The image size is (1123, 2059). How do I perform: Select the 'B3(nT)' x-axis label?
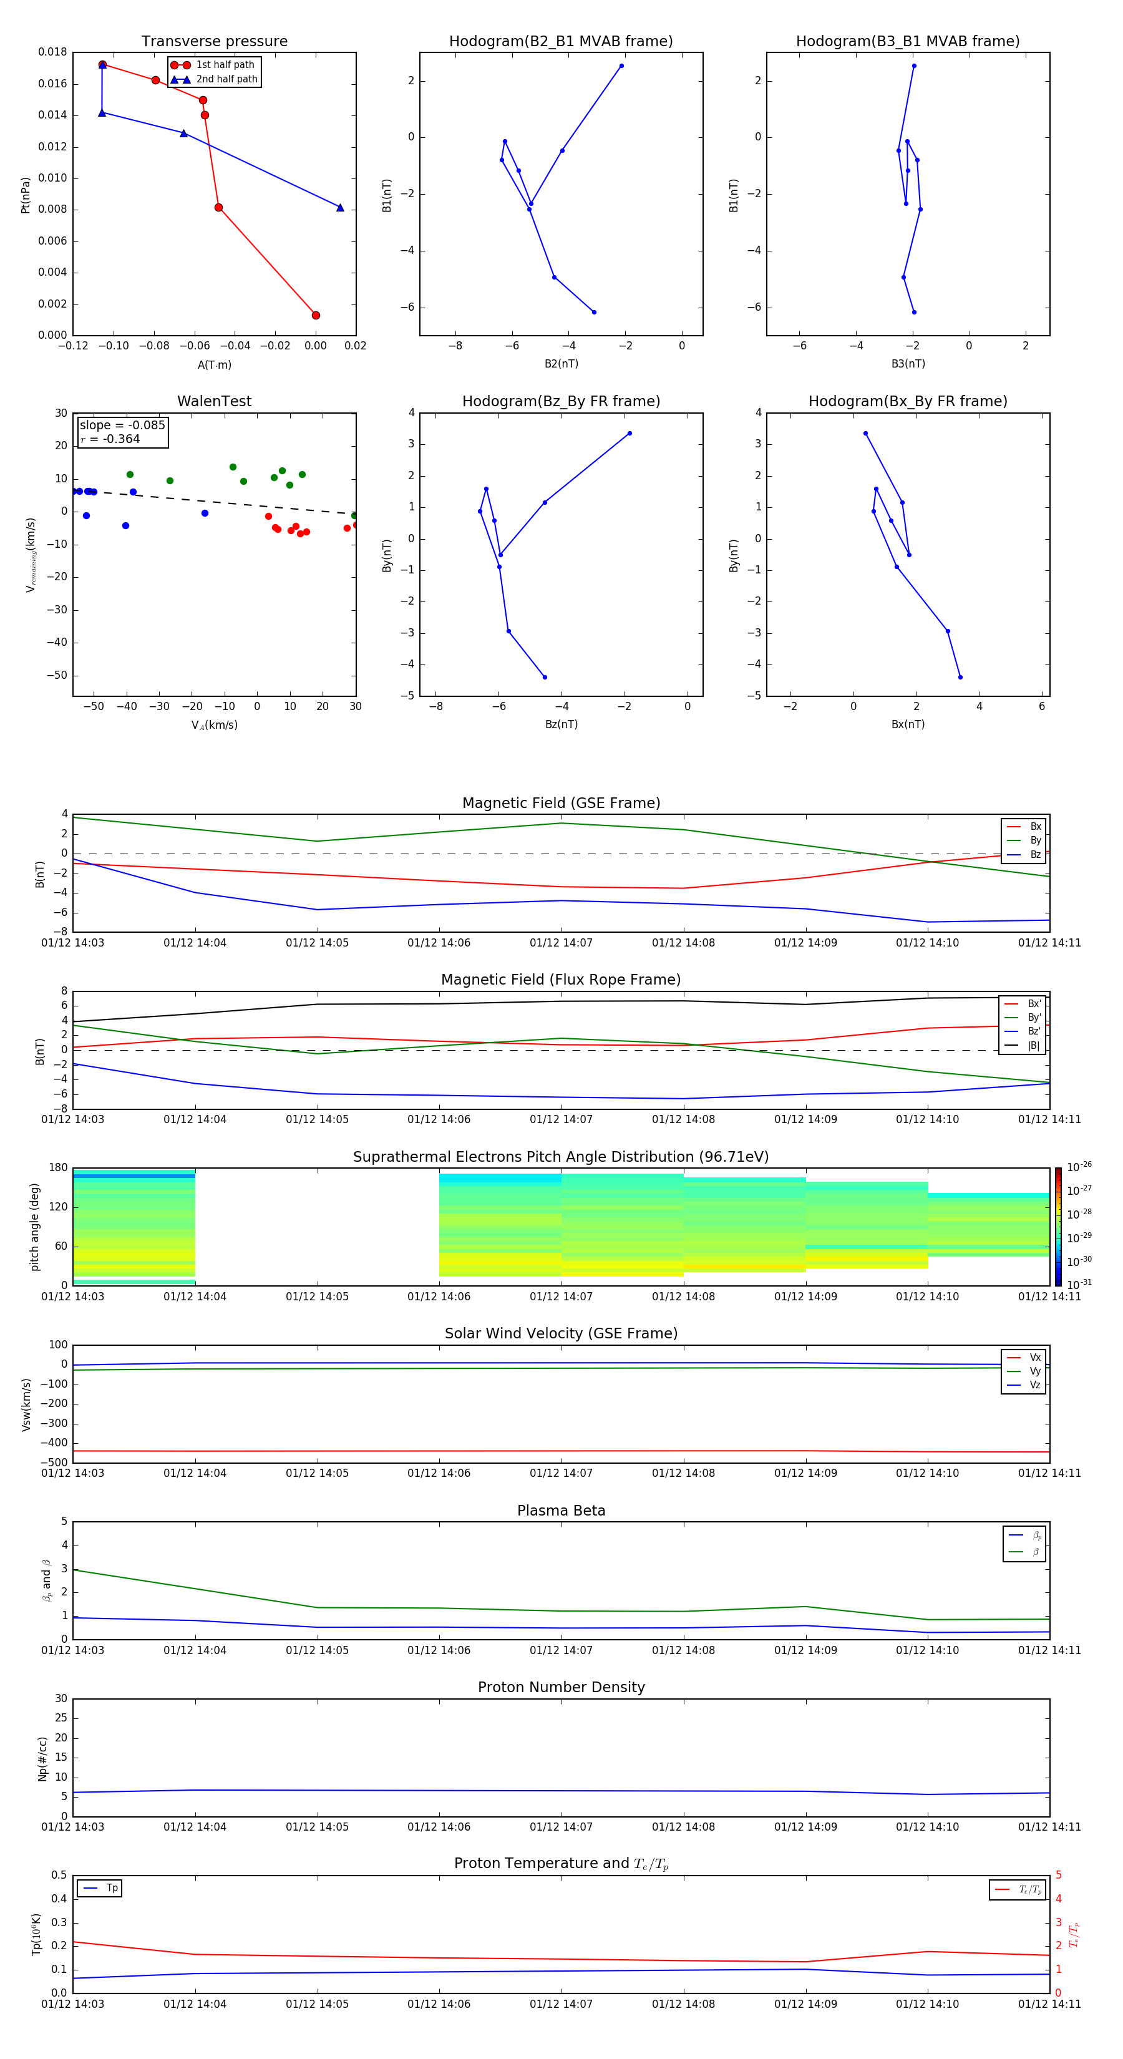pos(908,364)
